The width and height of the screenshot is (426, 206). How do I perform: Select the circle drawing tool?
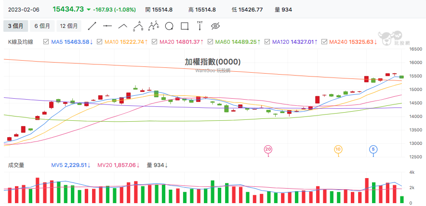point(169,26)
